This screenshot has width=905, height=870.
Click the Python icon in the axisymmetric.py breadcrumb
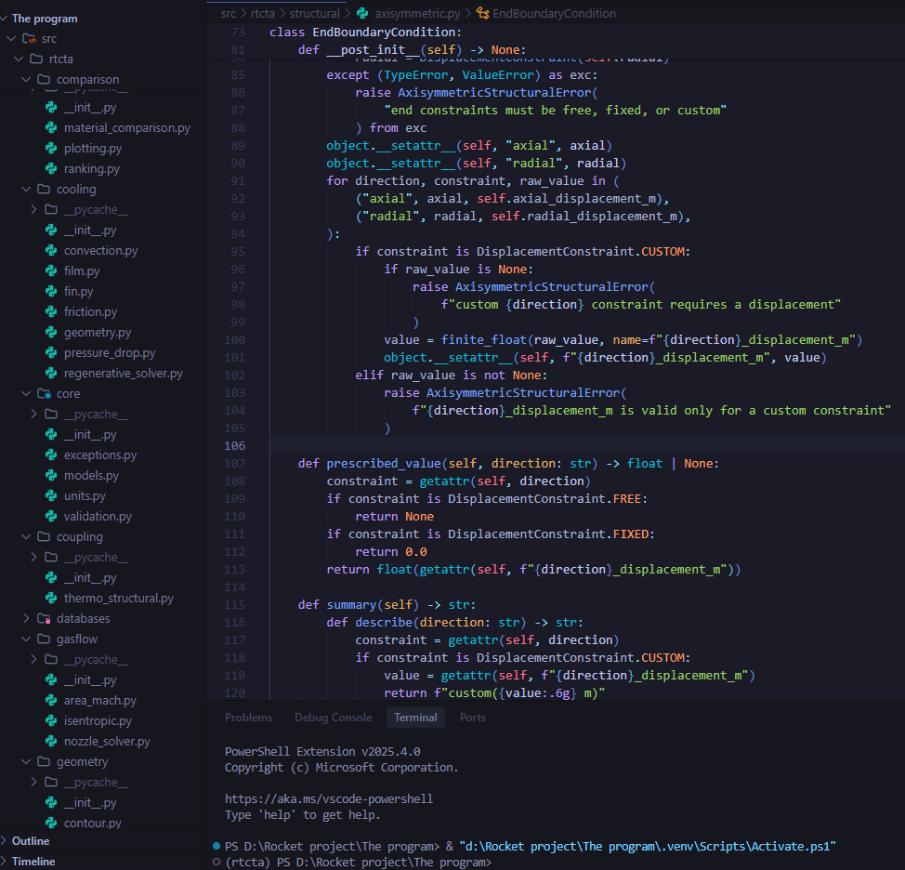[x=362, y=13]
